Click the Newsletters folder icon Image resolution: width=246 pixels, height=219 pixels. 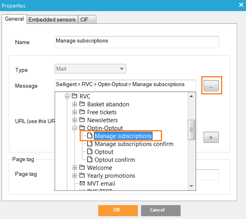click(82, 120)
